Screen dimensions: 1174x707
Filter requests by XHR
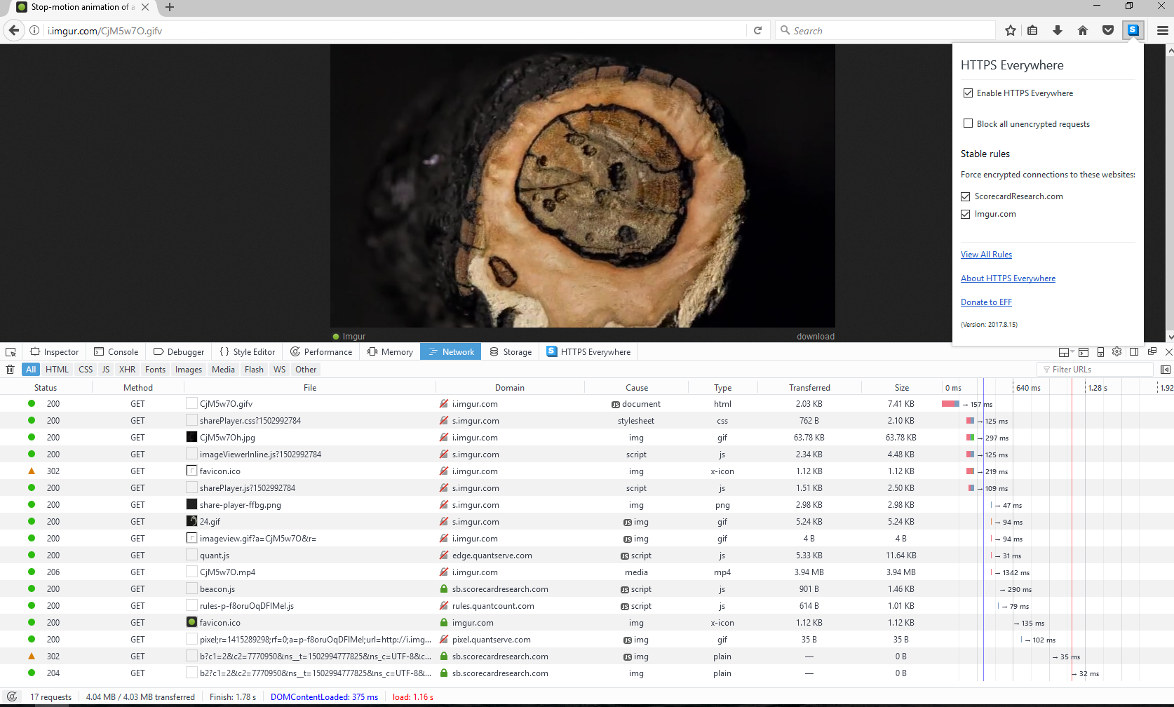[x=127, y=370]
